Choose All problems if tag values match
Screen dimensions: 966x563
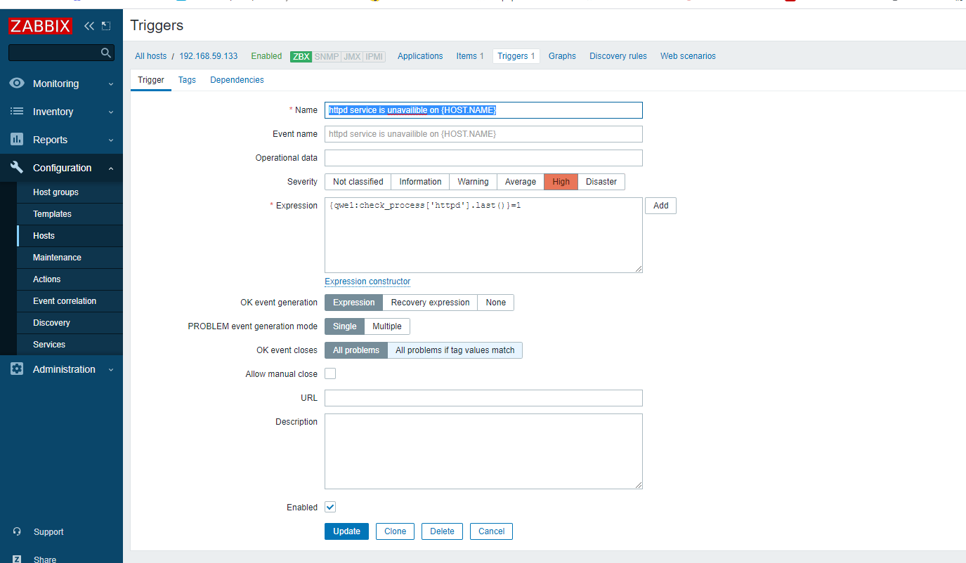pyautogui.click(x=455, y=350)
